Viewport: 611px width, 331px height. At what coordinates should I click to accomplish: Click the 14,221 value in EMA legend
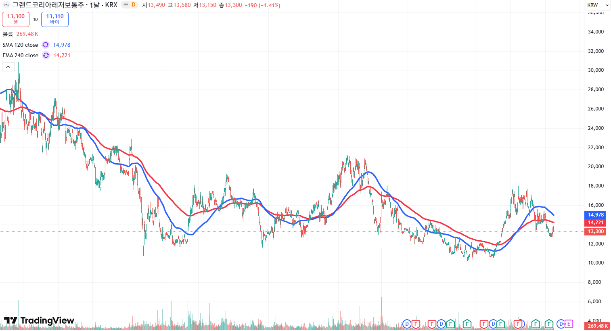pyautogui.click(x=62, y=55)
